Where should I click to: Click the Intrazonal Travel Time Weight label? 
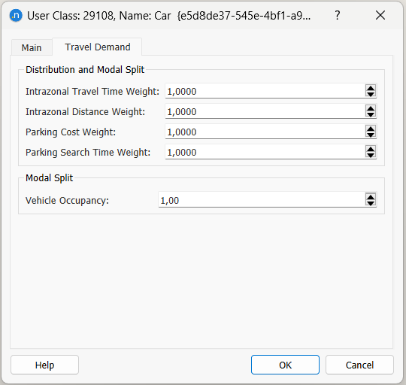click(x=92, y=92)
